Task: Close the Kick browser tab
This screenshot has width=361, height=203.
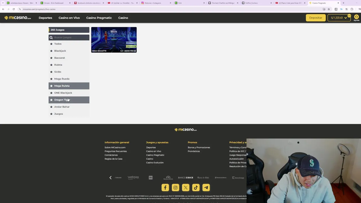Action: (204, 3)
